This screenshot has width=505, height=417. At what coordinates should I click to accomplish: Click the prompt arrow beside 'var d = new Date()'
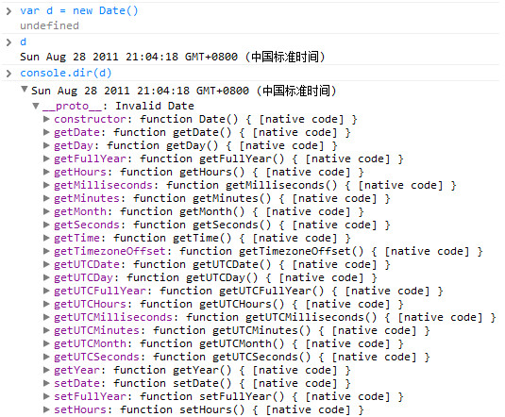coord(8,11)
